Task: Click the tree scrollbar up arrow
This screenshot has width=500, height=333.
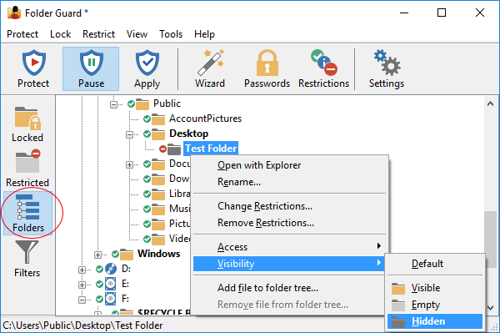Action: (x=491, y=103)
